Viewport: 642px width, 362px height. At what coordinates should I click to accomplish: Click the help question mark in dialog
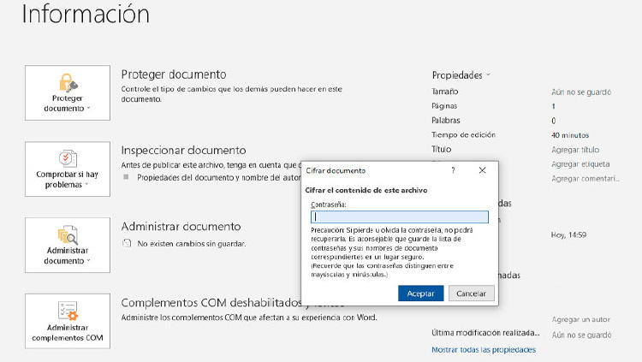(453, 170)
